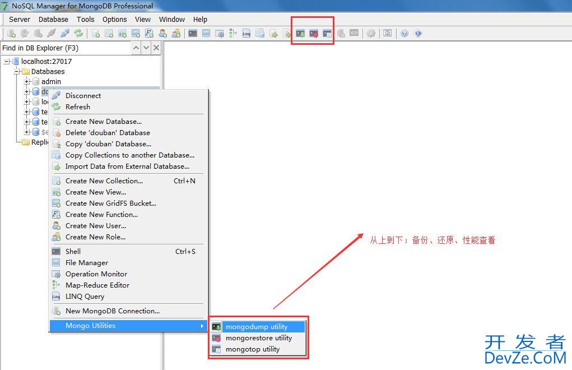Click the Create New Function (F) toolbar icon
The image size is (572, 370).
pyautogui.click(x=149, y=34)
